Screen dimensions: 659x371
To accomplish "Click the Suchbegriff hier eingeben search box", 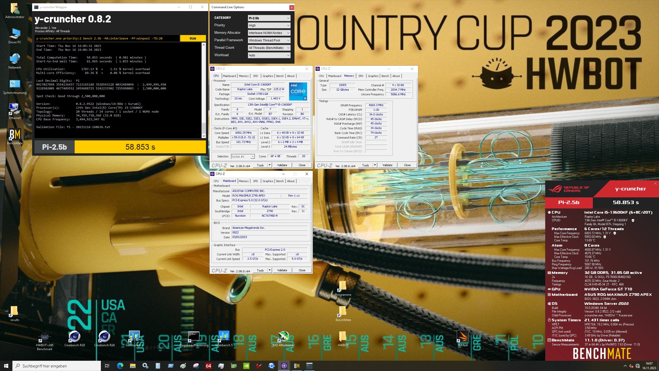I will [x=57, y=366].
